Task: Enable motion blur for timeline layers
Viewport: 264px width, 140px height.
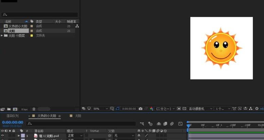Action: tap(172, 124)
